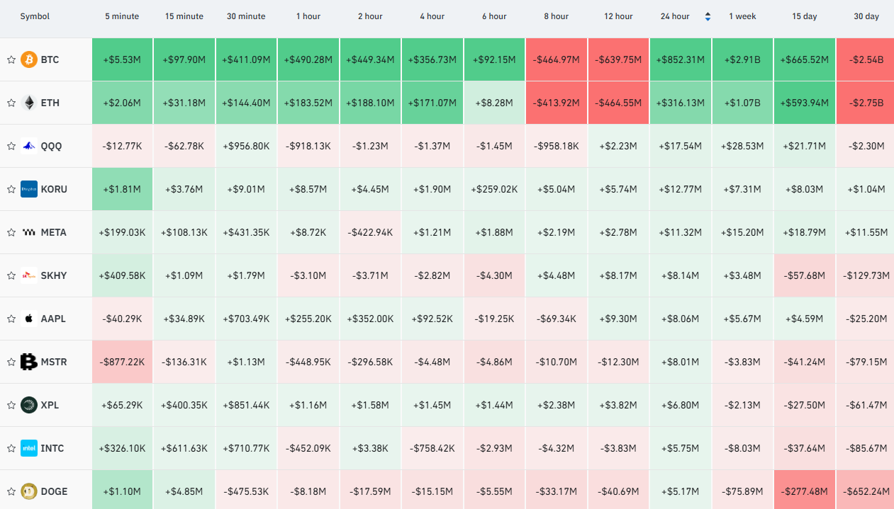
Task: Sort by the 5 minute column header
Action: click(x=122, y=16)
